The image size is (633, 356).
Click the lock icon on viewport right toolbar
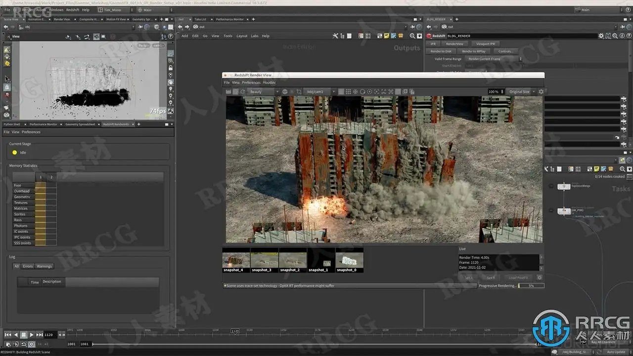[171, 68]
